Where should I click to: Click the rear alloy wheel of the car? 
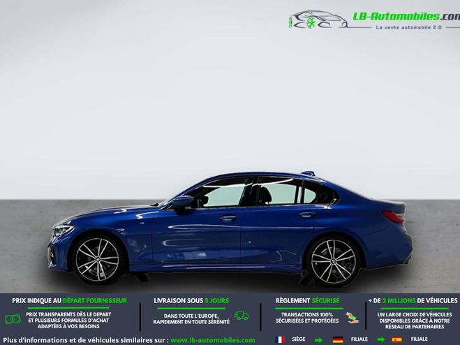[334, 262]
